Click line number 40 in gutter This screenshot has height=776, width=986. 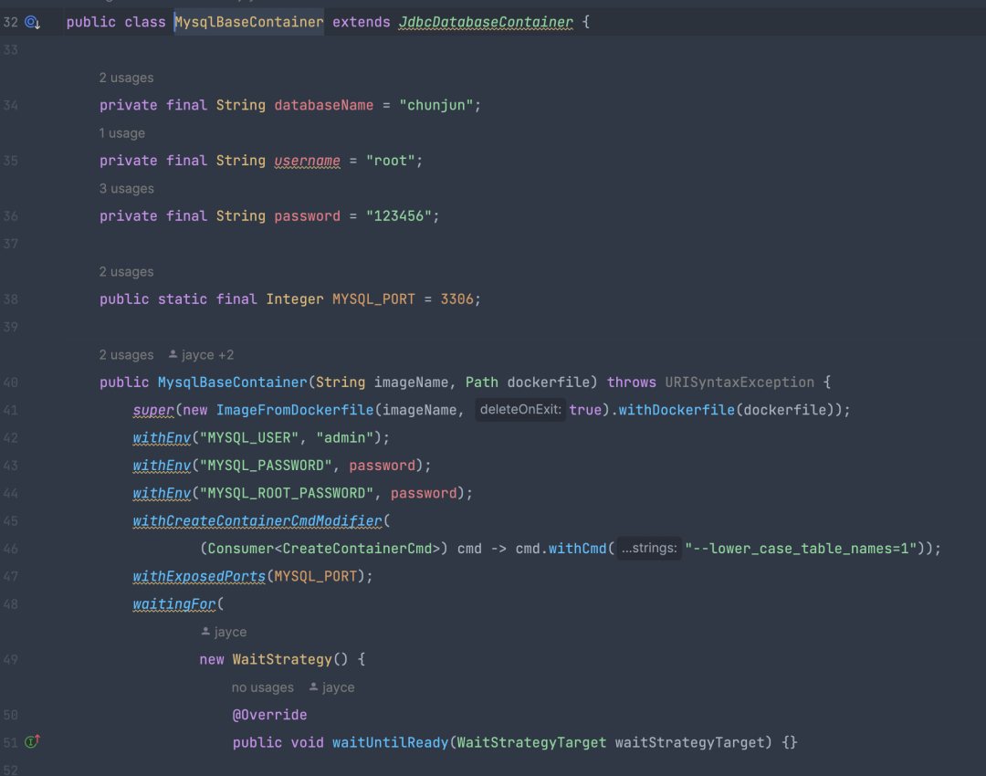(11, 383)
